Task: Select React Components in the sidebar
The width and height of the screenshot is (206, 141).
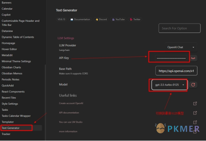Action: [13, 92]
